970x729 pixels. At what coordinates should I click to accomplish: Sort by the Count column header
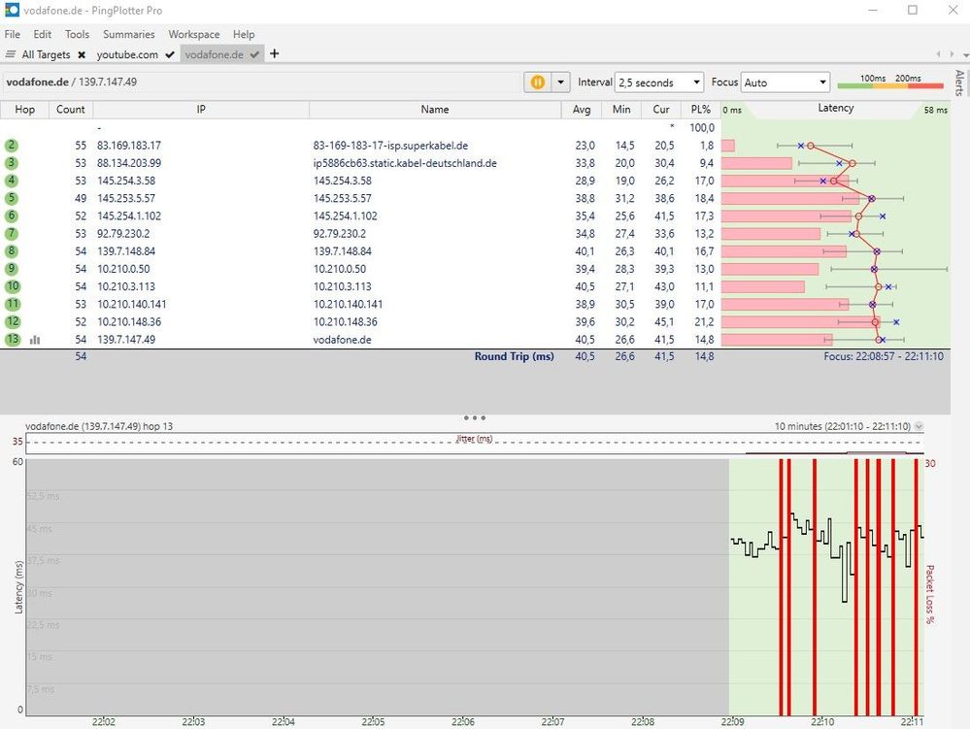pos(71,110)
